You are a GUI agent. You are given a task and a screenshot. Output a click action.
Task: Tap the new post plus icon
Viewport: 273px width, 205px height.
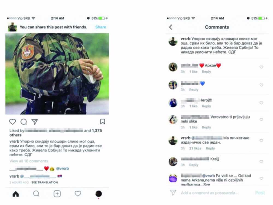click(57, 194)
